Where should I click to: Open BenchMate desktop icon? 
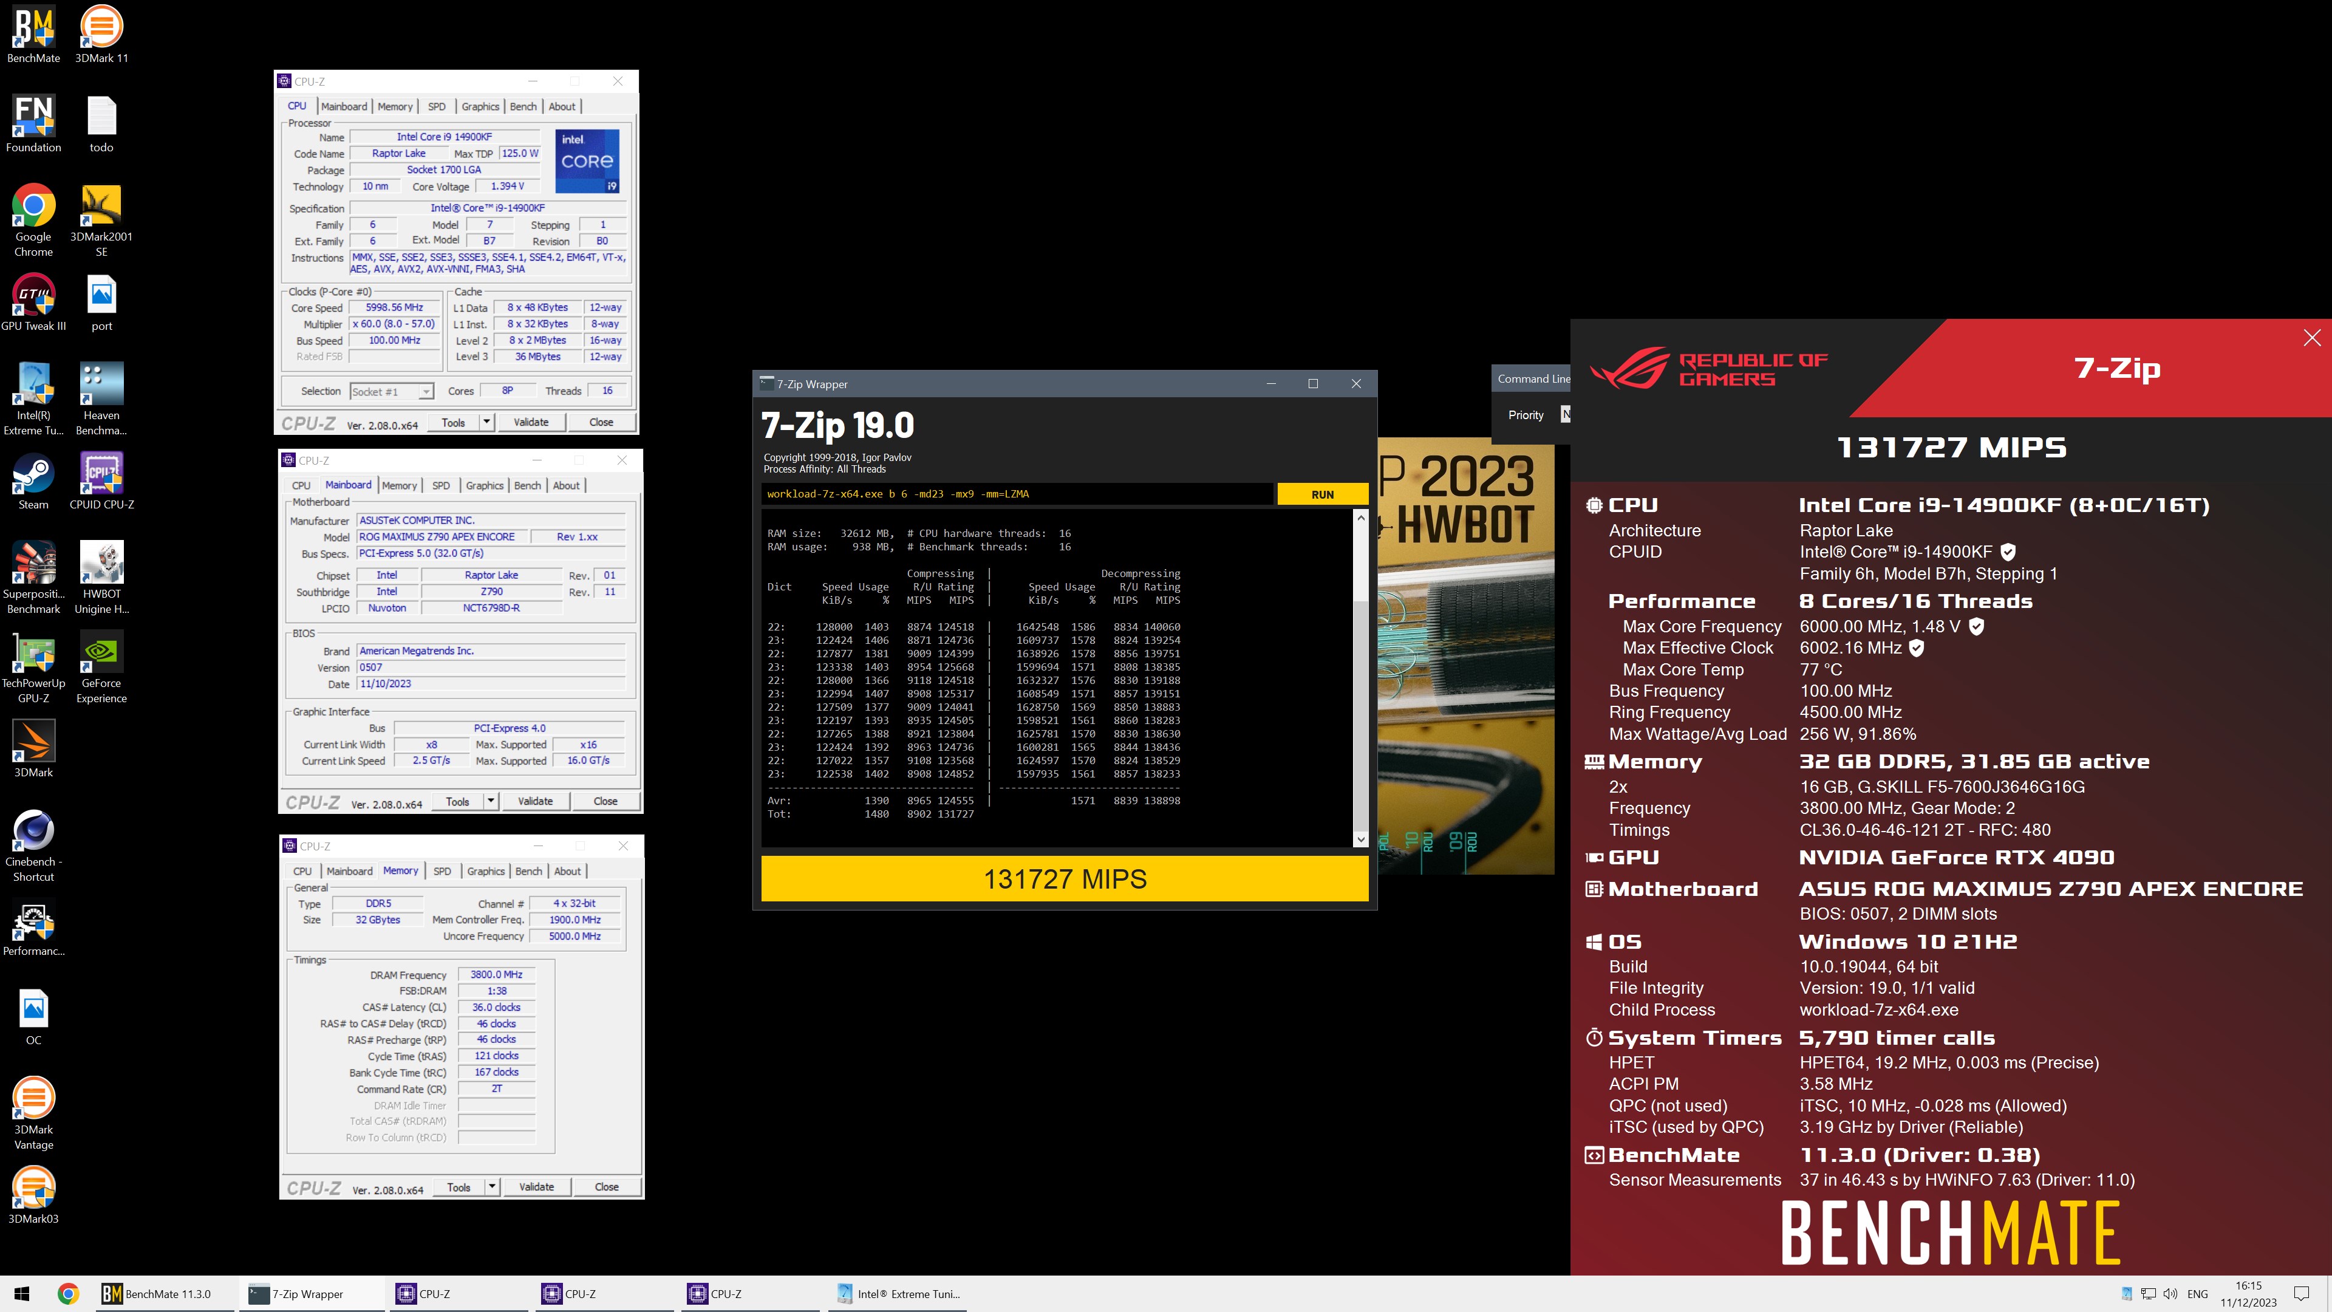pyautogui.click(x=33, y=35)
